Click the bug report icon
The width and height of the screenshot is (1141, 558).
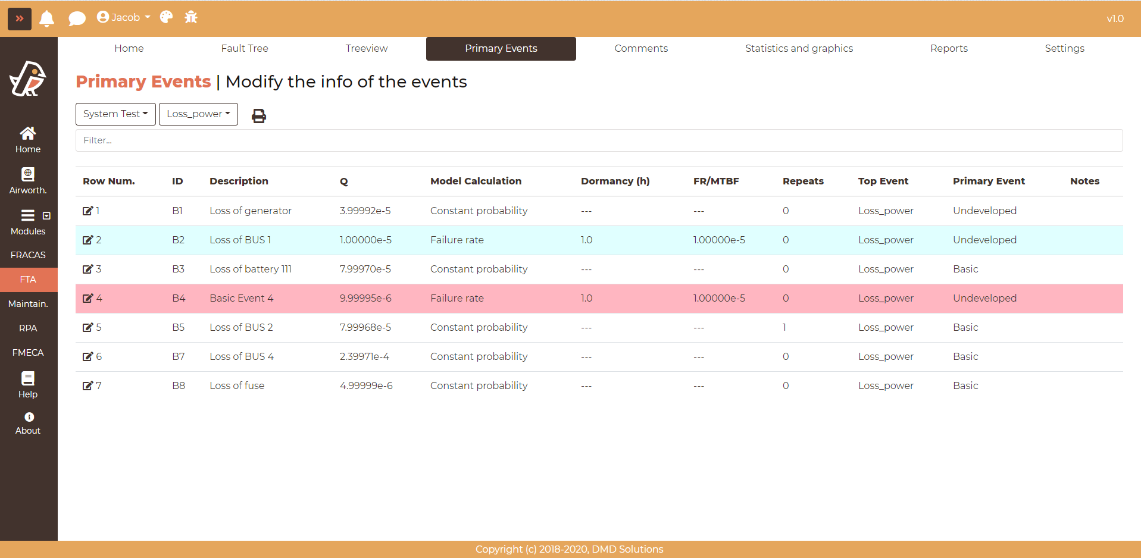[191, 17]
